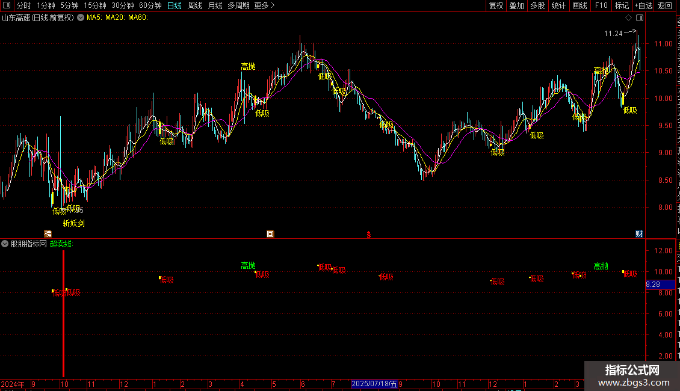Click the red S marker icon
This screenshot has height=391, width=680.
369,235
